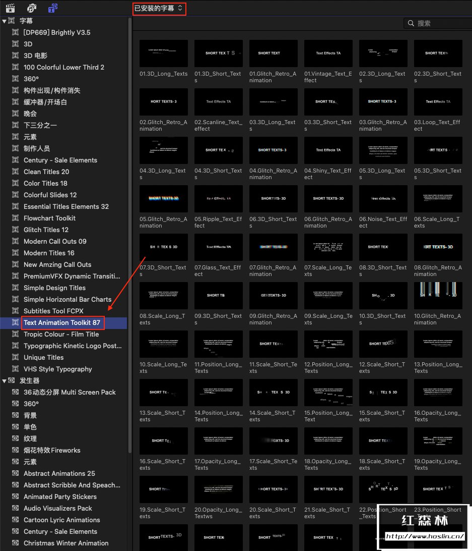Image resolution: width=472 pixels, height=551 pixels.
Task: Click the generator icon beside 36动态分屏 Multi Screen Pack
Action: tap(16, 392)
